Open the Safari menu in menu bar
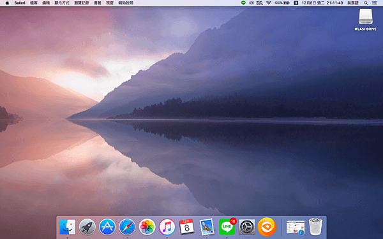 [20, 3]
